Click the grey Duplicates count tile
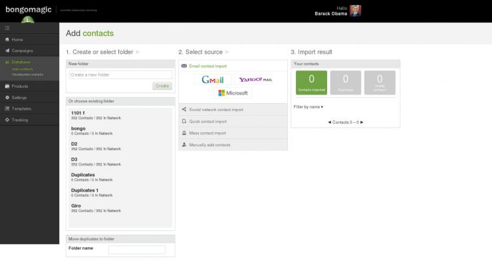 (346, 82)
